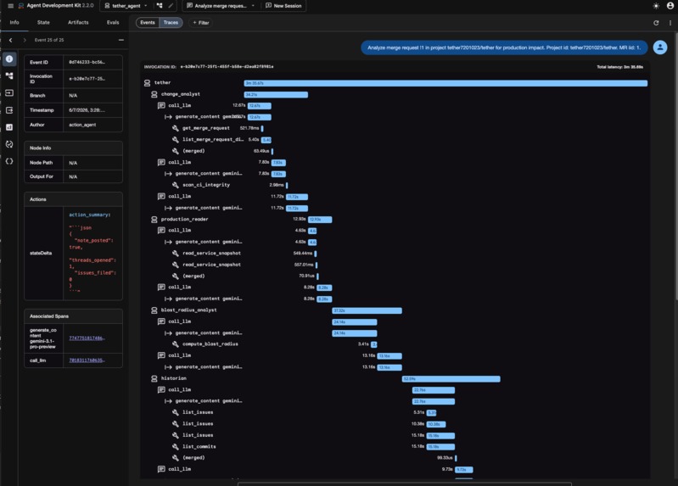678x486 pixels.
Task: Click the wrench icon of scan_ci_integrity
Action: (x=175, y=185)
